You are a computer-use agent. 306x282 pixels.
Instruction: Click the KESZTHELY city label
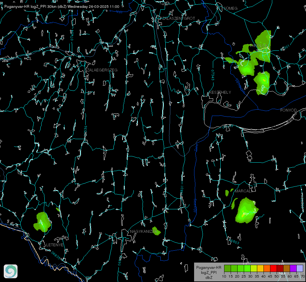(220, 92)
